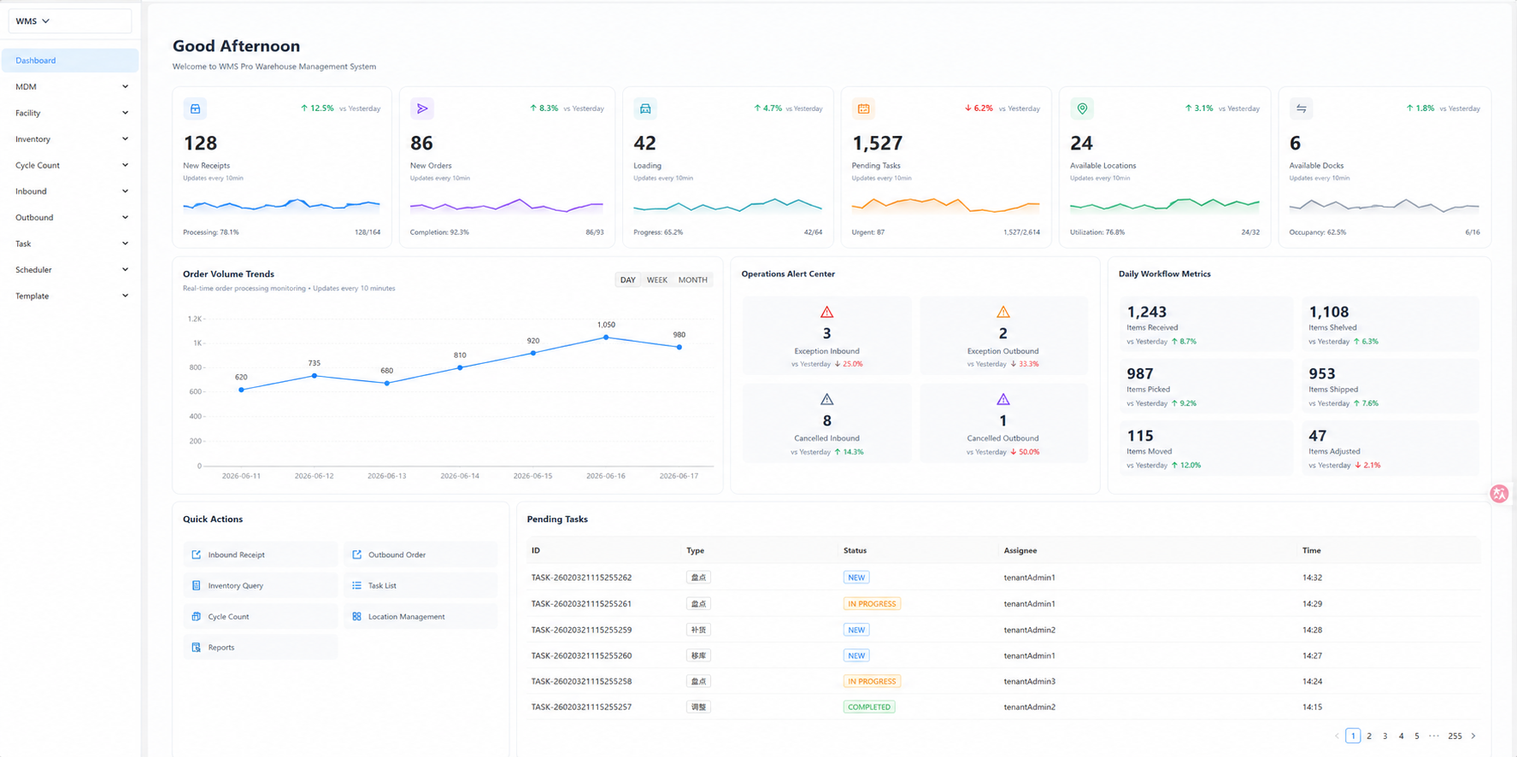Viewport: 1517px width, 757px height.
Task: Switch chart to DAY view
Action: click(x=628, y=280)
